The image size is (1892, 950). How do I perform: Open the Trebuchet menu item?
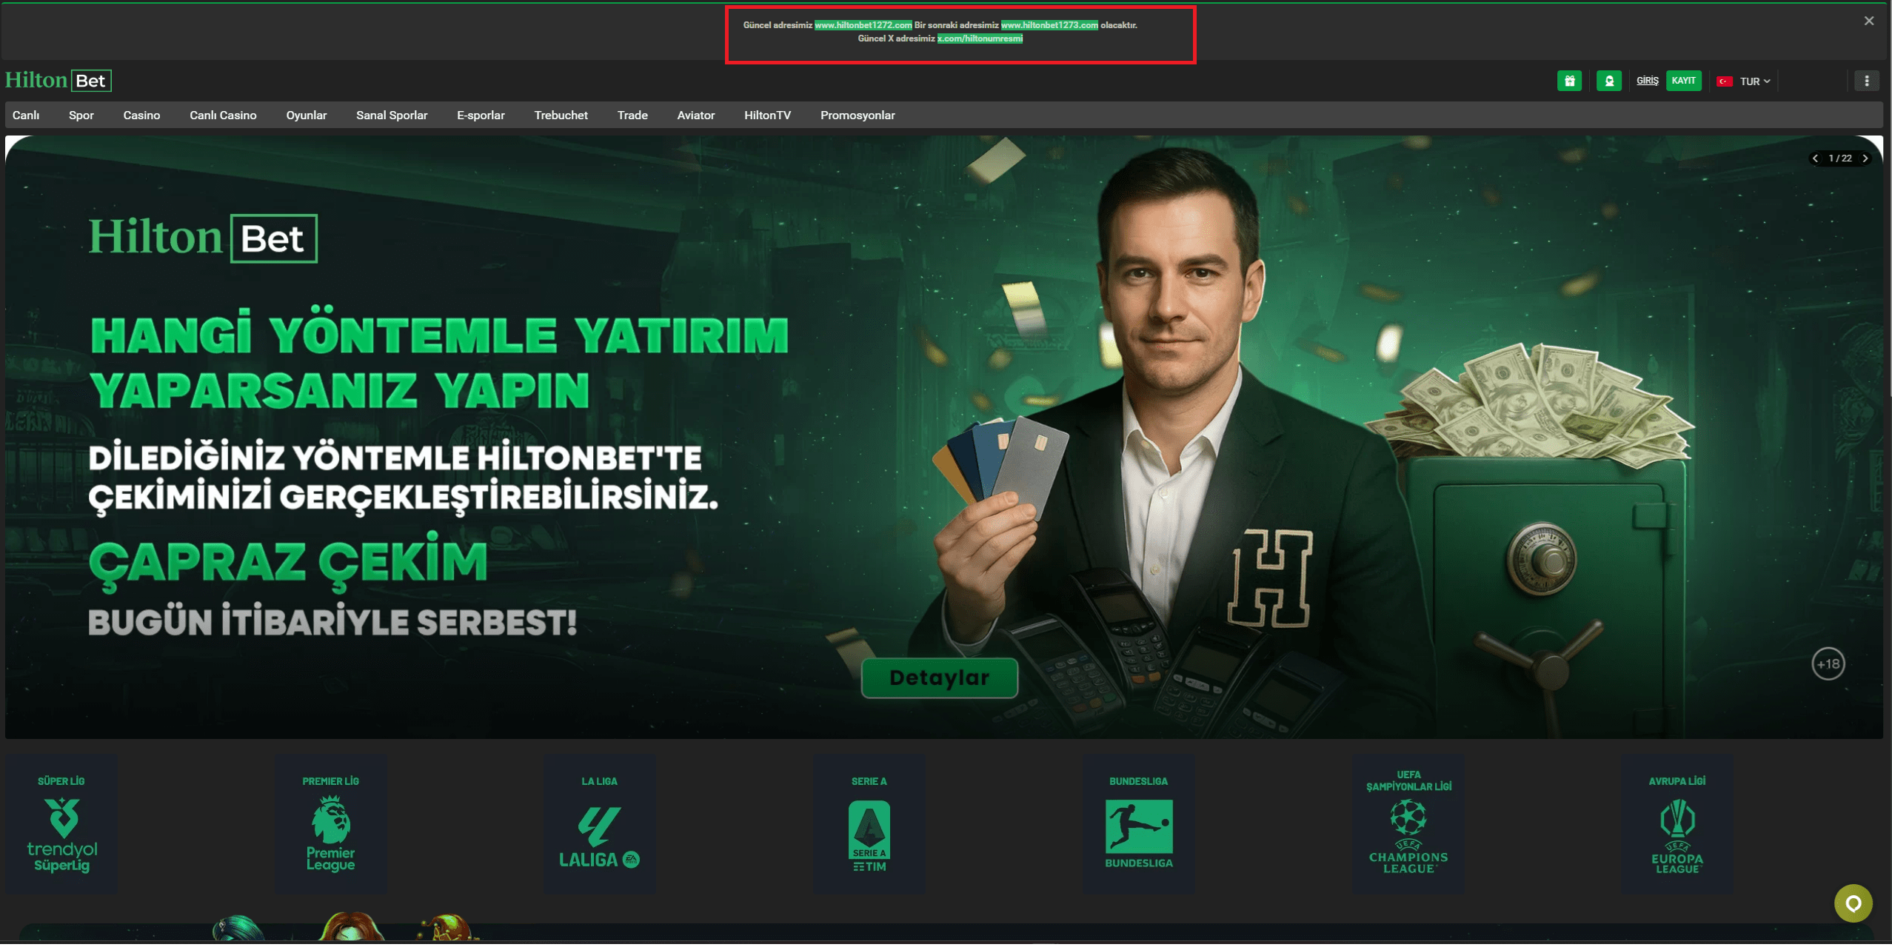(x=561, y=116)
